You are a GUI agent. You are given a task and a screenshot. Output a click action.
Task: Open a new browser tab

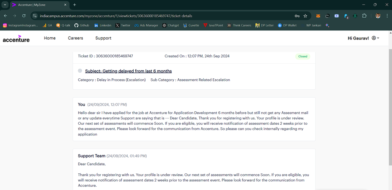[74, 5]
